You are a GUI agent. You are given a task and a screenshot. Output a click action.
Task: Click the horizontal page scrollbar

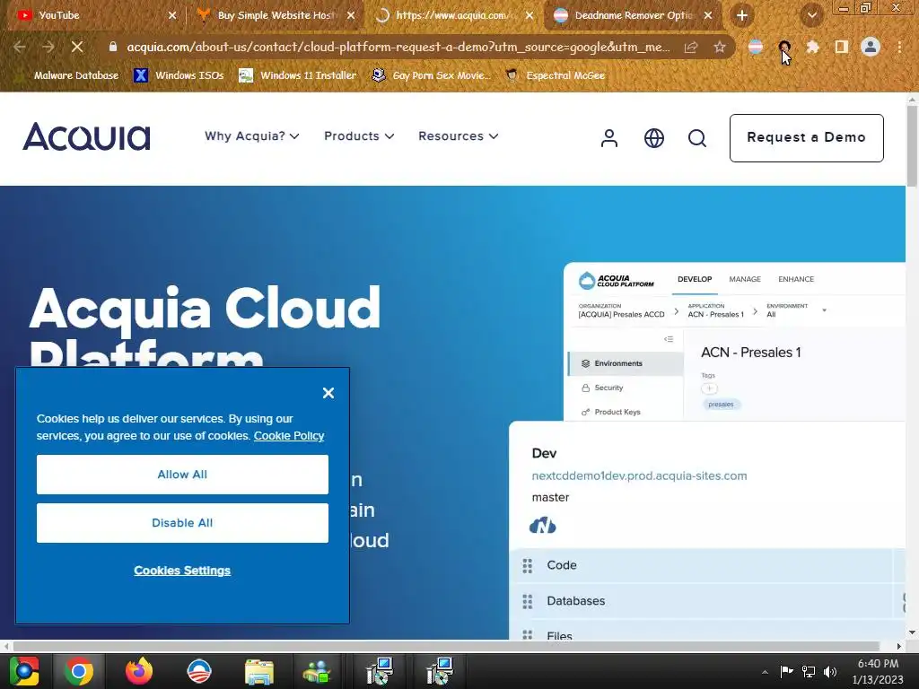(x=447, y=646)
